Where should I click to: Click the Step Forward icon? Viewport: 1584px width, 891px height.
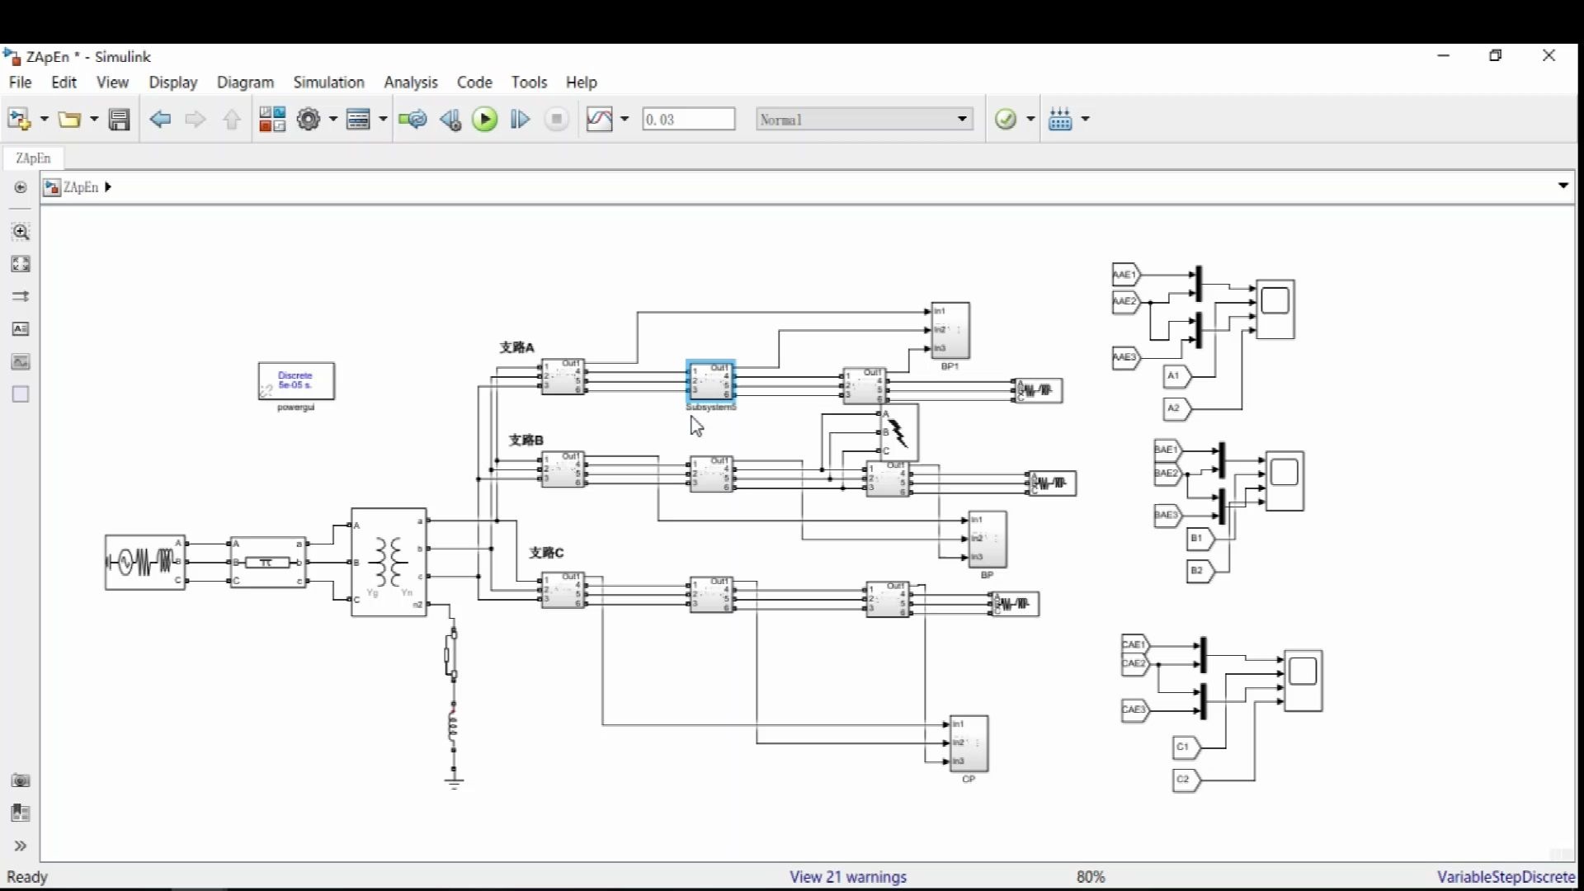(520, 120)
